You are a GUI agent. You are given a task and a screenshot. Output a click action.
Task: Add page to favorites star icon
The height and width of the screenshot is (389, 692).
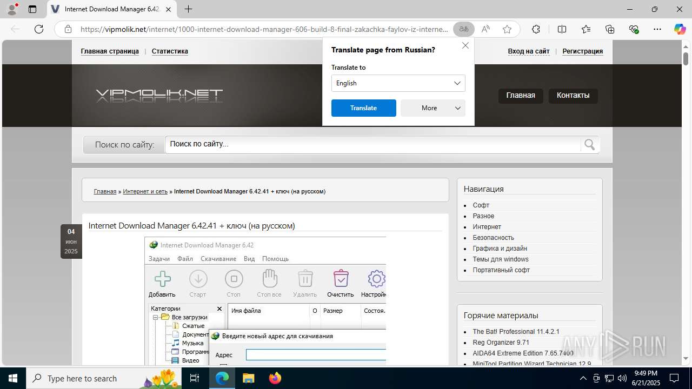507,29
